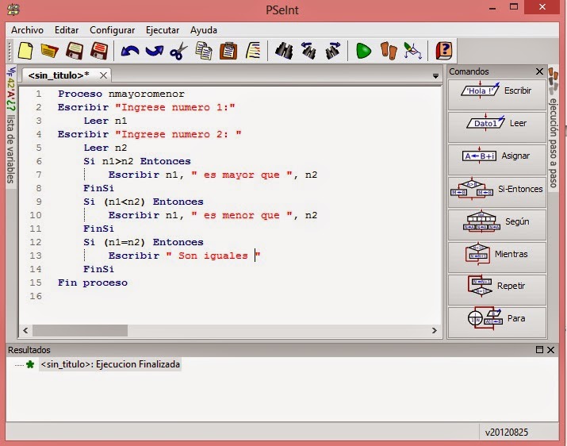Insert the Escribir command

(x=497, y=94)
